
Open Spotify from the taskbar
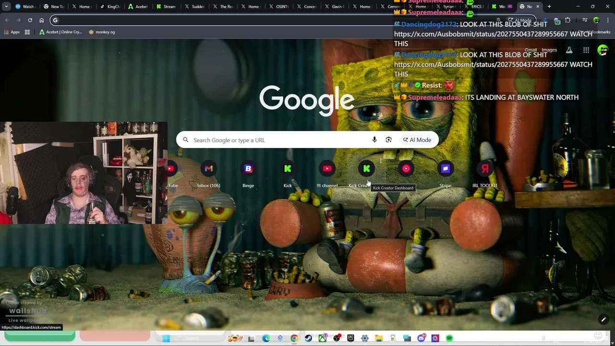coord(449,338)
